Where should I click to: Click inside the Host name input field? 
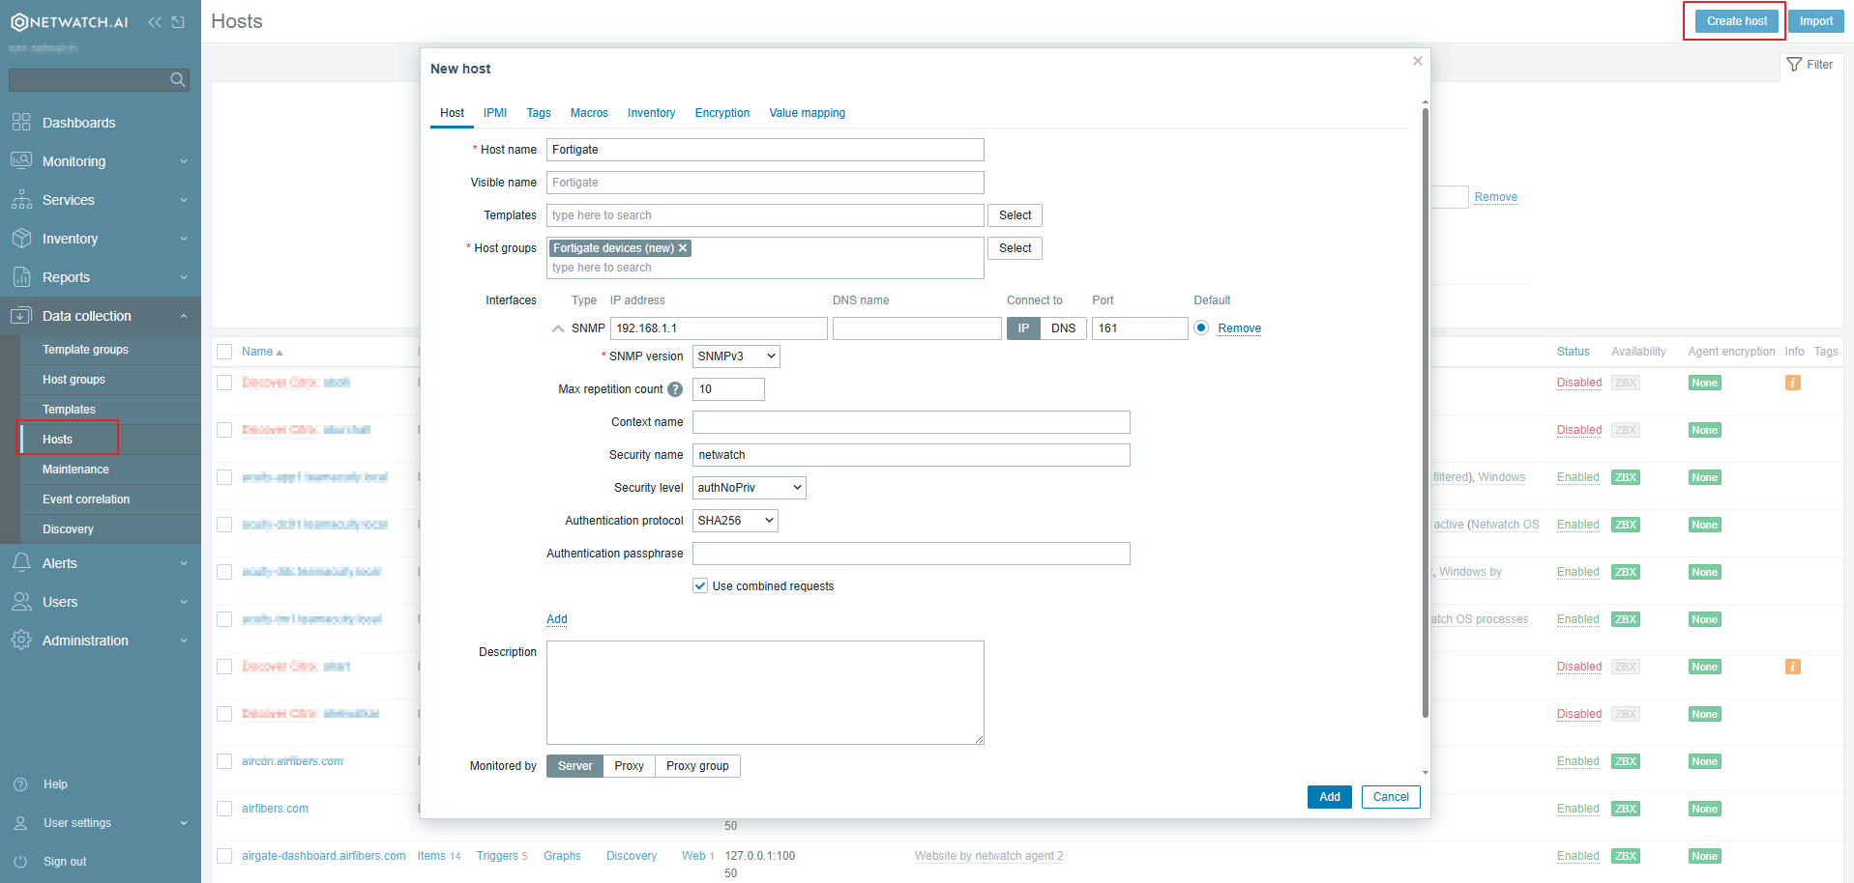point(764,150)
